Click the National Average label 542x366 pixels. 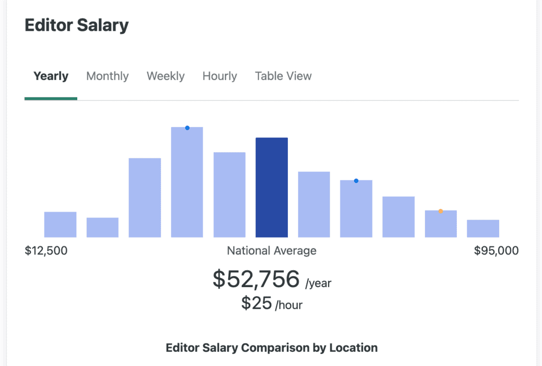point(272,251)
